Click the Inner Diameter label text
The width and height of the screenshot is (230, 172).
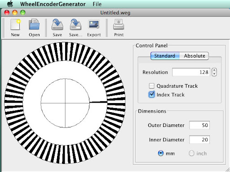(x=167, y=140)
